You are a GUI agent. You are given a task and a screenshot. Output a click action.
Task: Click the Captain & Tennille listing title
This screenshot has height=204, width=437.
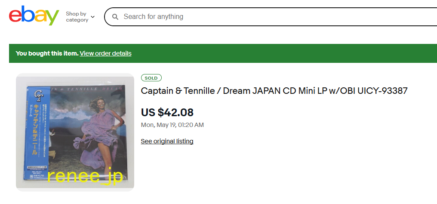tap(274, 91)
